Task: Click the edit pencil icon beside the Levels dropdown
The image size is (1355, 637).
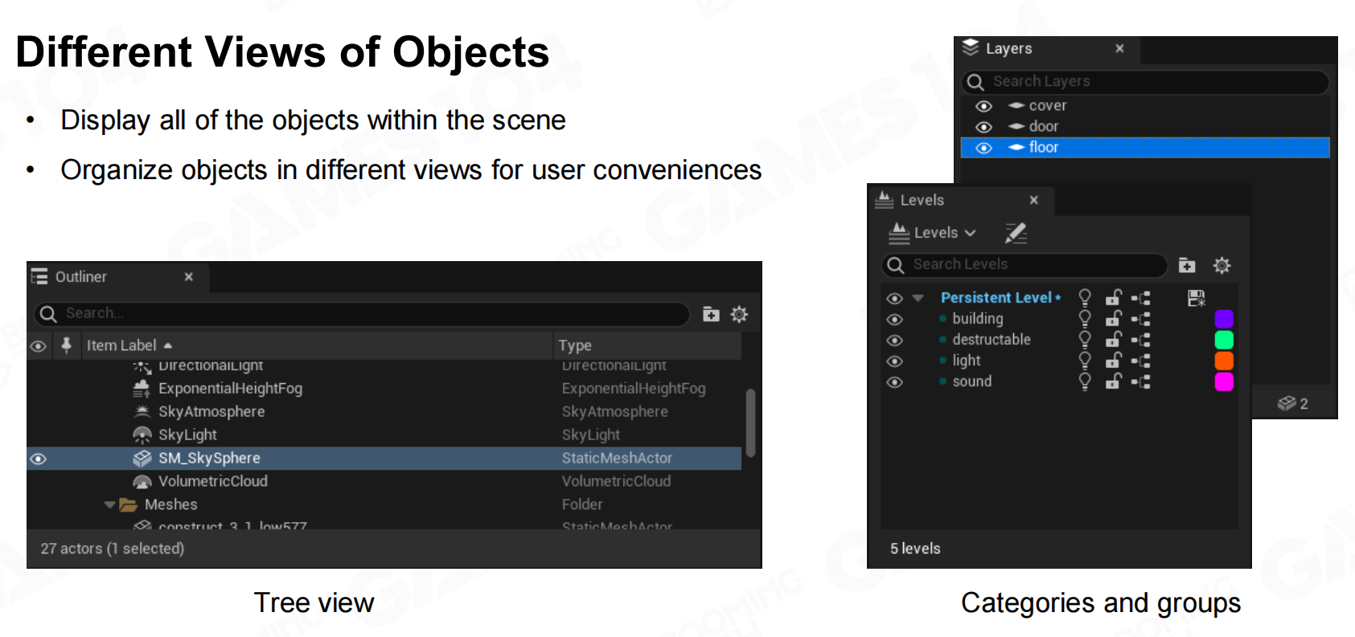Action: 1016,233
